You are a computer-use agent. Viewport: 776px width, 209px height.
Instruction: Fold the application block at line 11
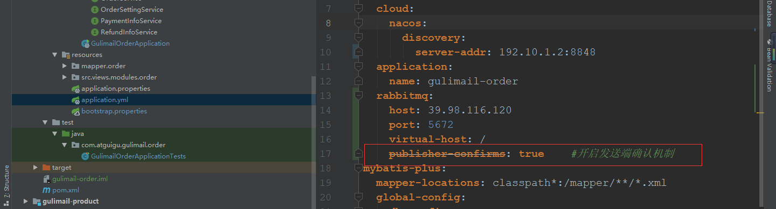click(x=358, y=67)
